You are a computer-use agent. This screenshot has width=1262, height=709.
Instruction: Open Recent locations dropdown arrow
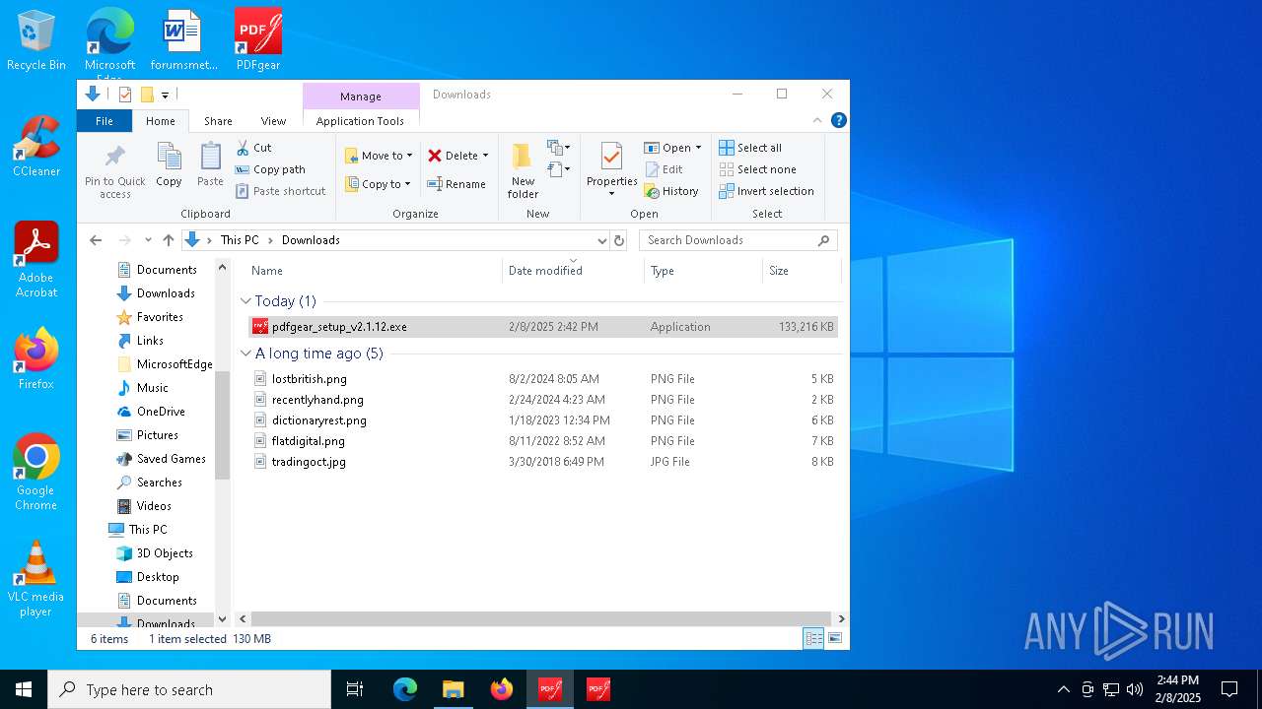click(148, 240)
